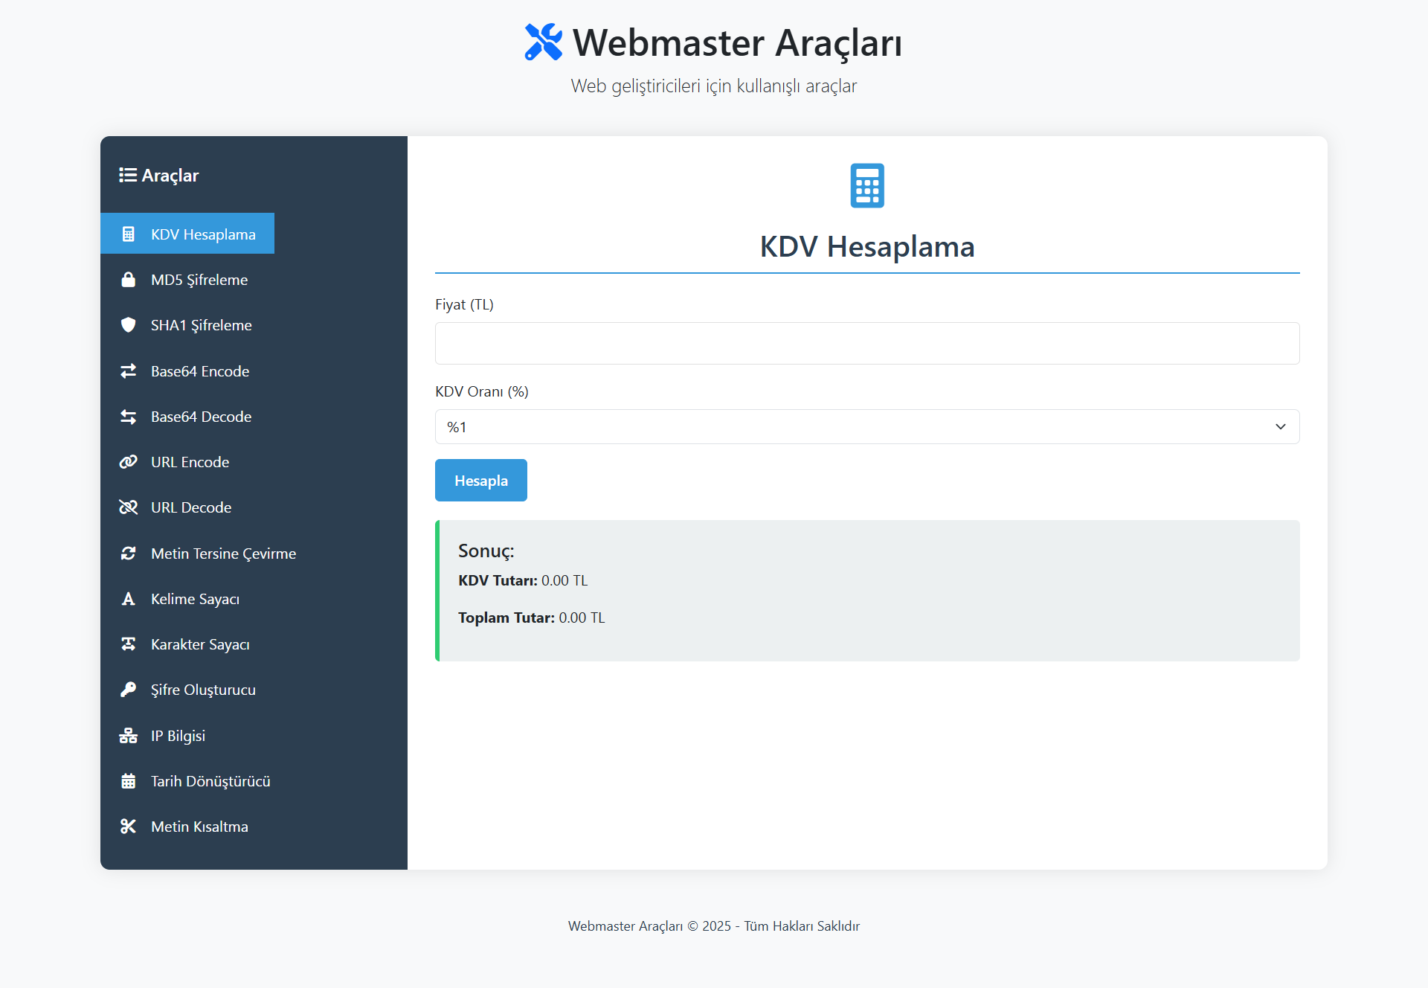
Task: Switch to Base64 Encode tool
Action: [x=184, y=371]
